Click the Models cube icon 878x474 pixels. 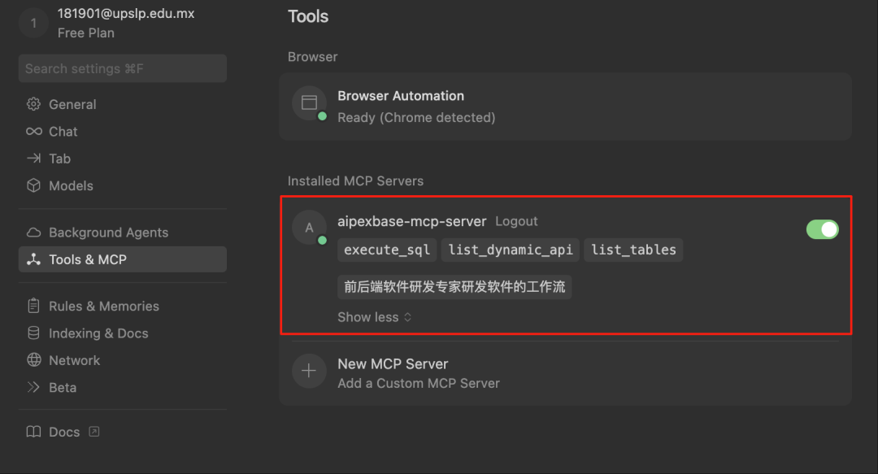pyautogui.click(x=33, y=185)
